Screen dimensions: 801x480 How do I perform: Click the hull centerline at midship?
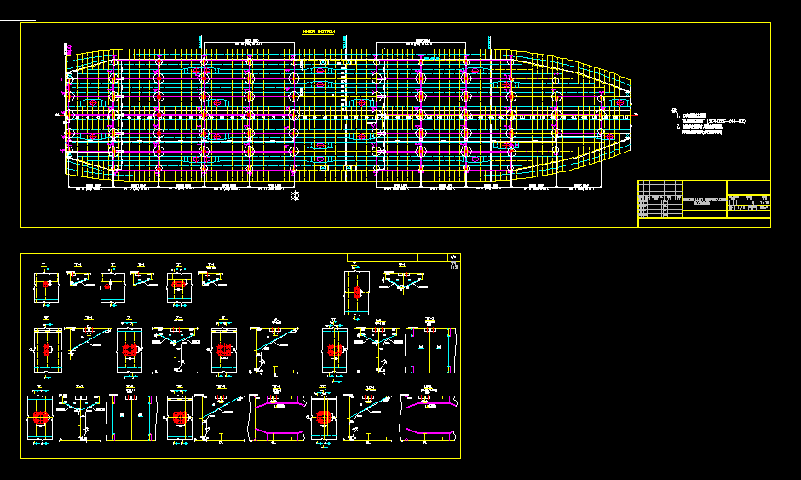click(349, 113)
